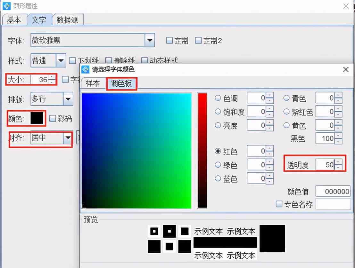Click the black 颜色 swatch

[x=37, y=118]
